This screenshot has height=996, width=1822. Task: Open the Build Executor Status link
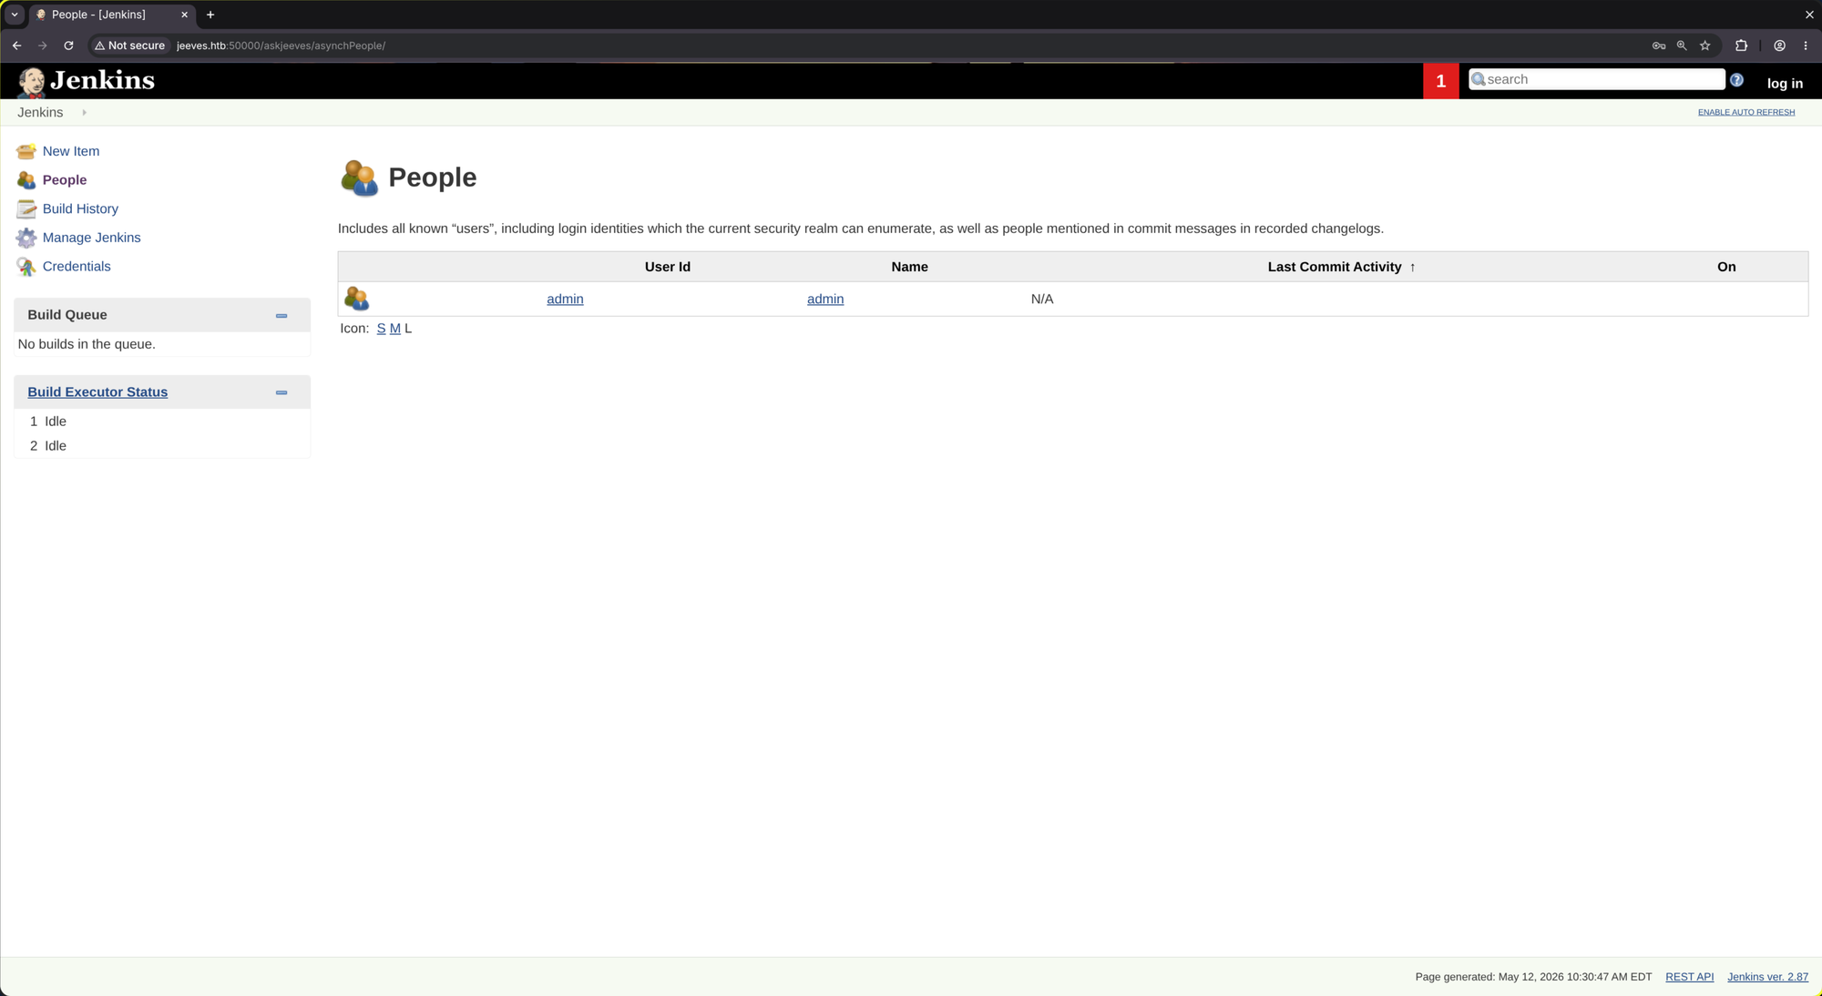point(97,392)
